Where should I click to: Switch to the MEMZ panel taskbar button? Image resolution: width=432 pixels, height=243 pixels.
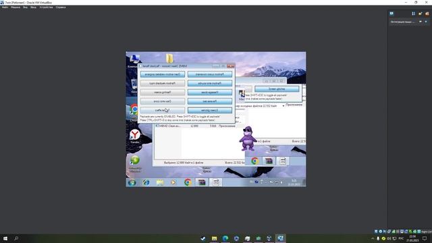[216, 182]
